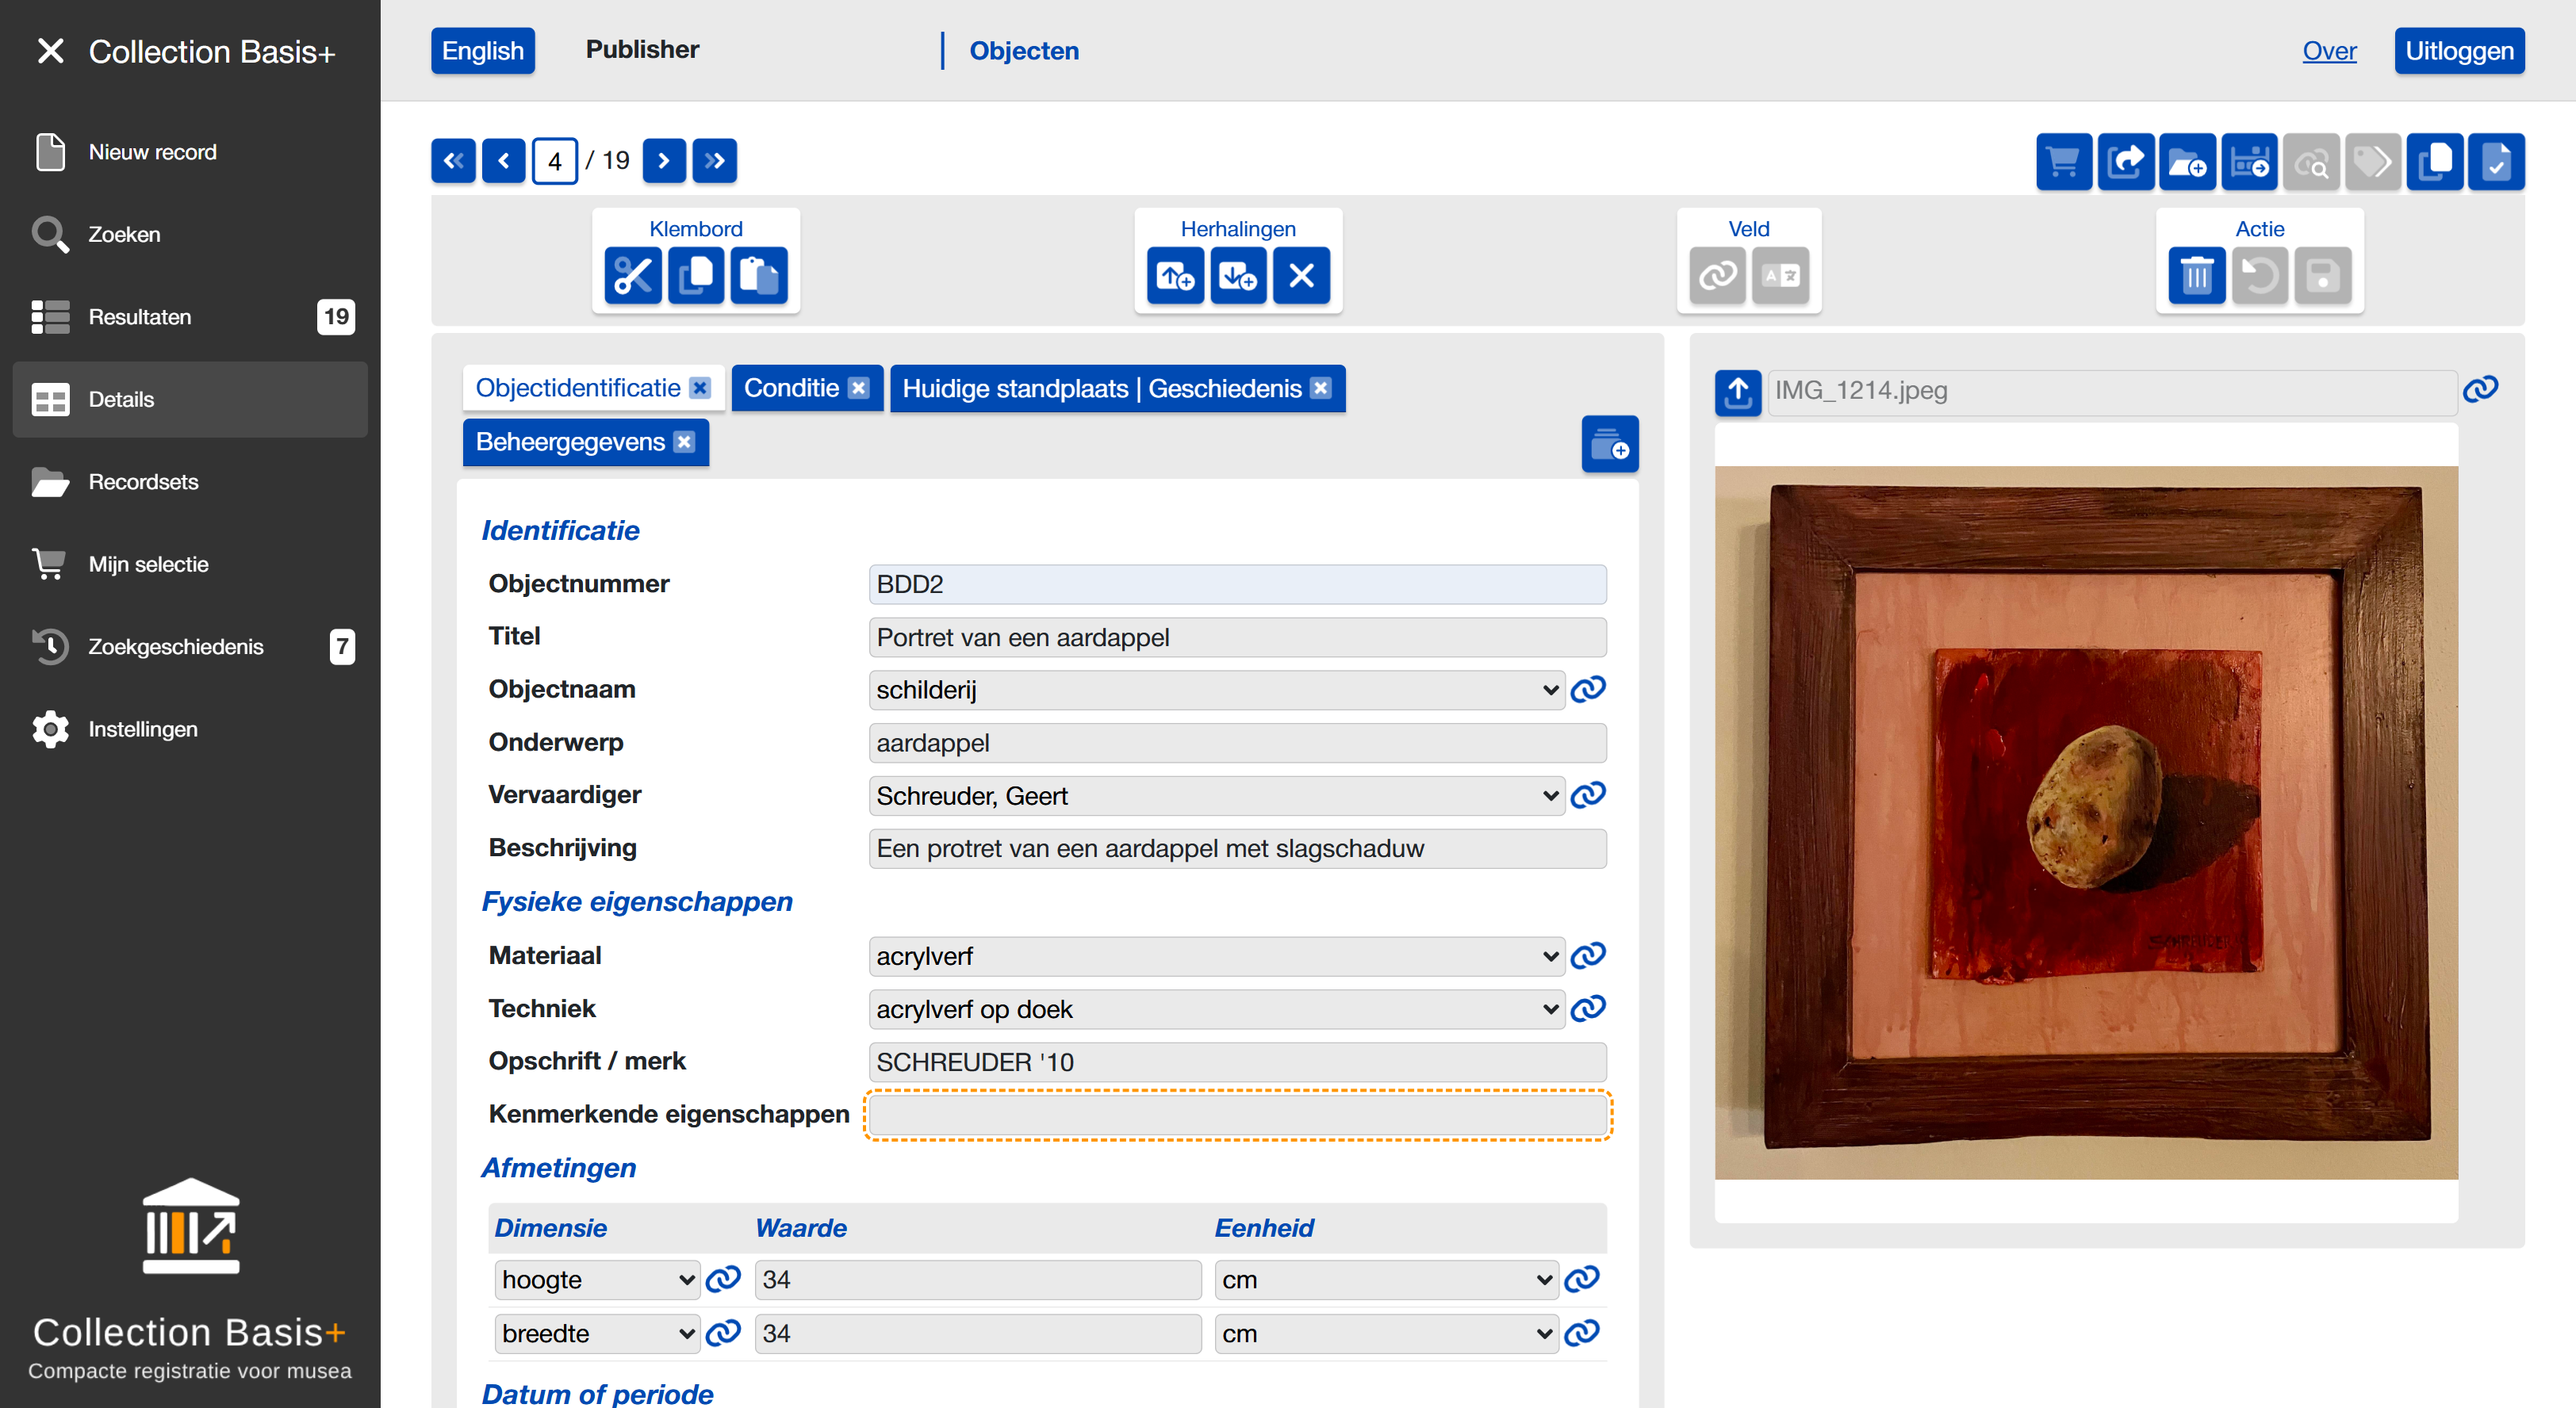Delete repetition with Herhalingen X icon
Viewport: 2576px width, 1408px height.
[x=1301, y=275]
